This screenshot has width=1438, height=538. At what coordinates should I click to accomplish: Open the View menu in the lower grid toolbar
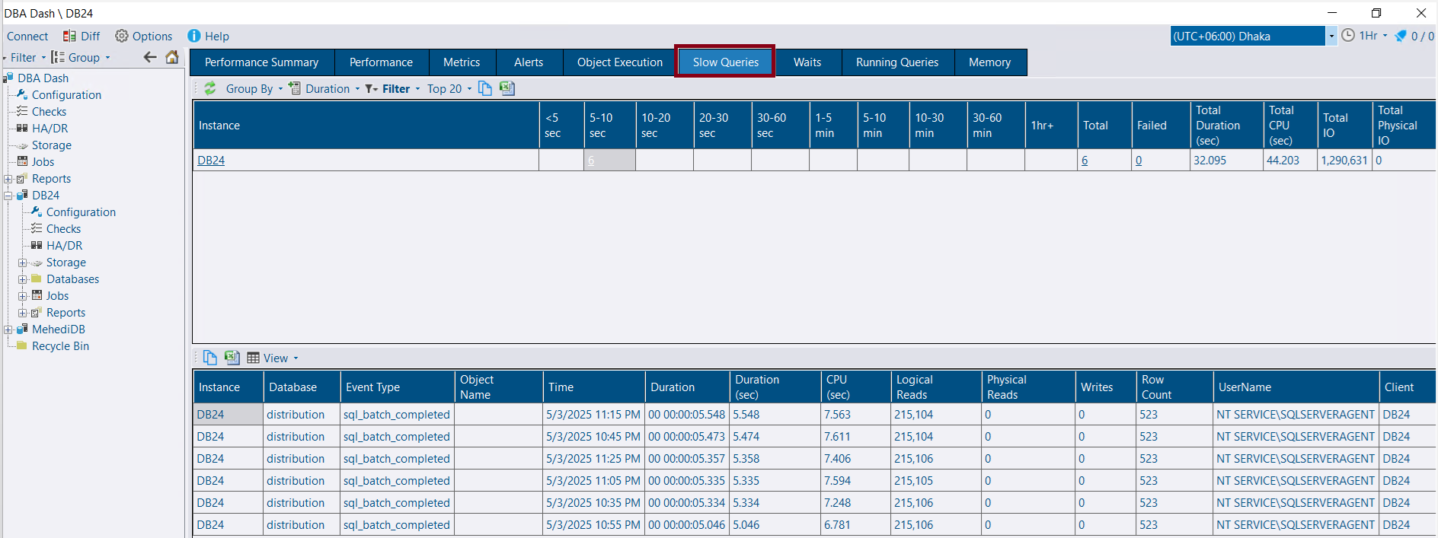click(x=273, y=358)
